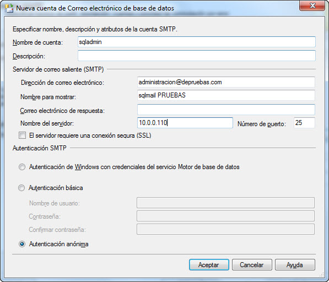This screenshot has height=282, width=329.
Task: Click the Descripción text field
Action: (x=197, y=56)
